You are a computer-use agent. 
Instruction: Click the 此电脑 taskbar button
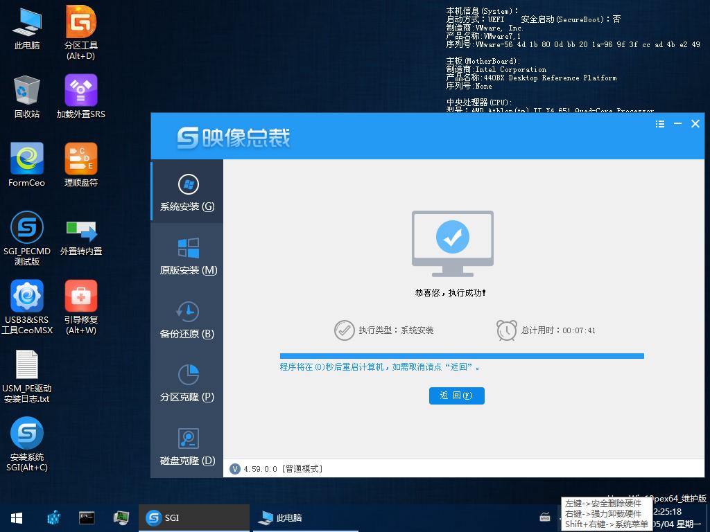point(280,517)
